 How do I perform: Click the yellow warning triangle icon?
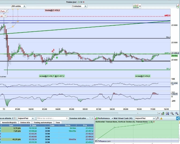(161, 118)
